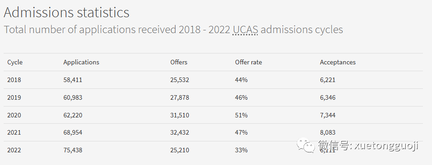Click the 58,411 applications value
432x165 pixels.
pyautogui.click(x=73, y=80)
